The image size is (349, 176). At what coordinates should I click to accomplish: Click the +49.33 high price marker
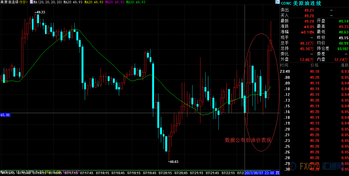click(40, 12)
